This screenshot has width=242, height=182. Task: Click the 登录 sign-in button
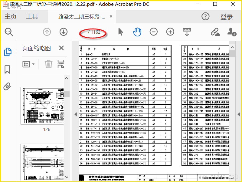tap(226, 17)
